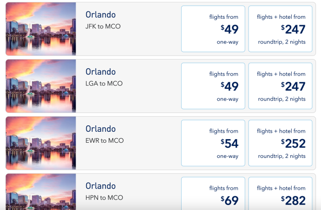Click Orlando title in EWR row
The image size is (321, 210).
click(100, 129)
